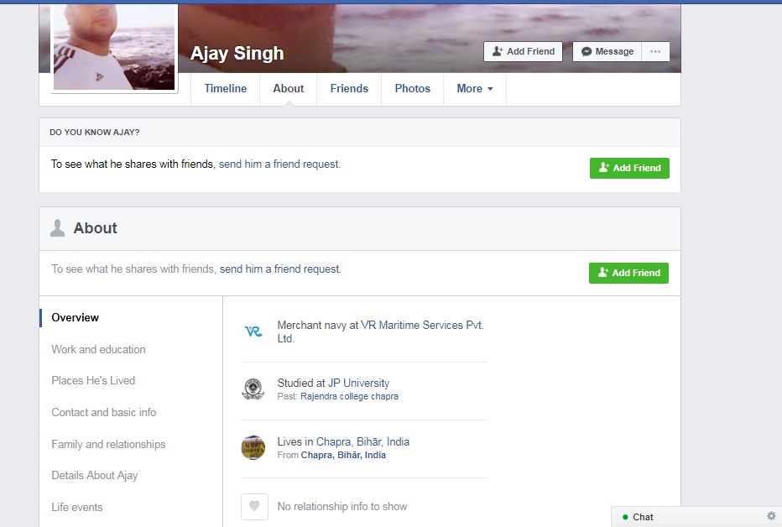
Task: Select Overview in the About sidebar
Action: pos(76,317)
